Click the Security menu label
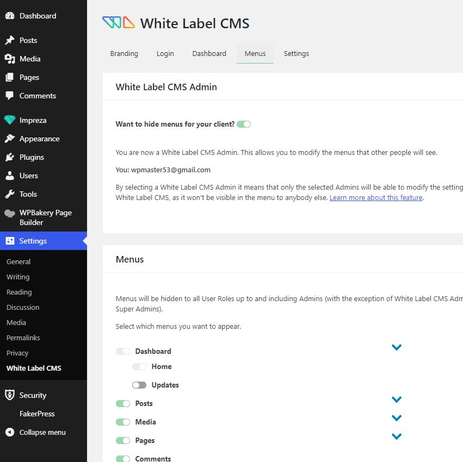This screenshot has width=463, height=462. [33, 395]
